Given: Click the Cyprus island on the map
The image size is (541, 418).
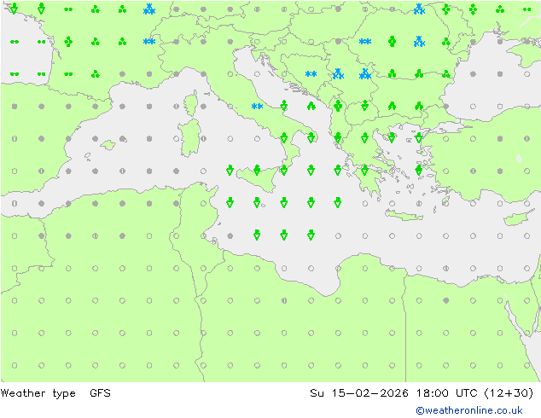Looking at the screenshot, I should (519, 218).
